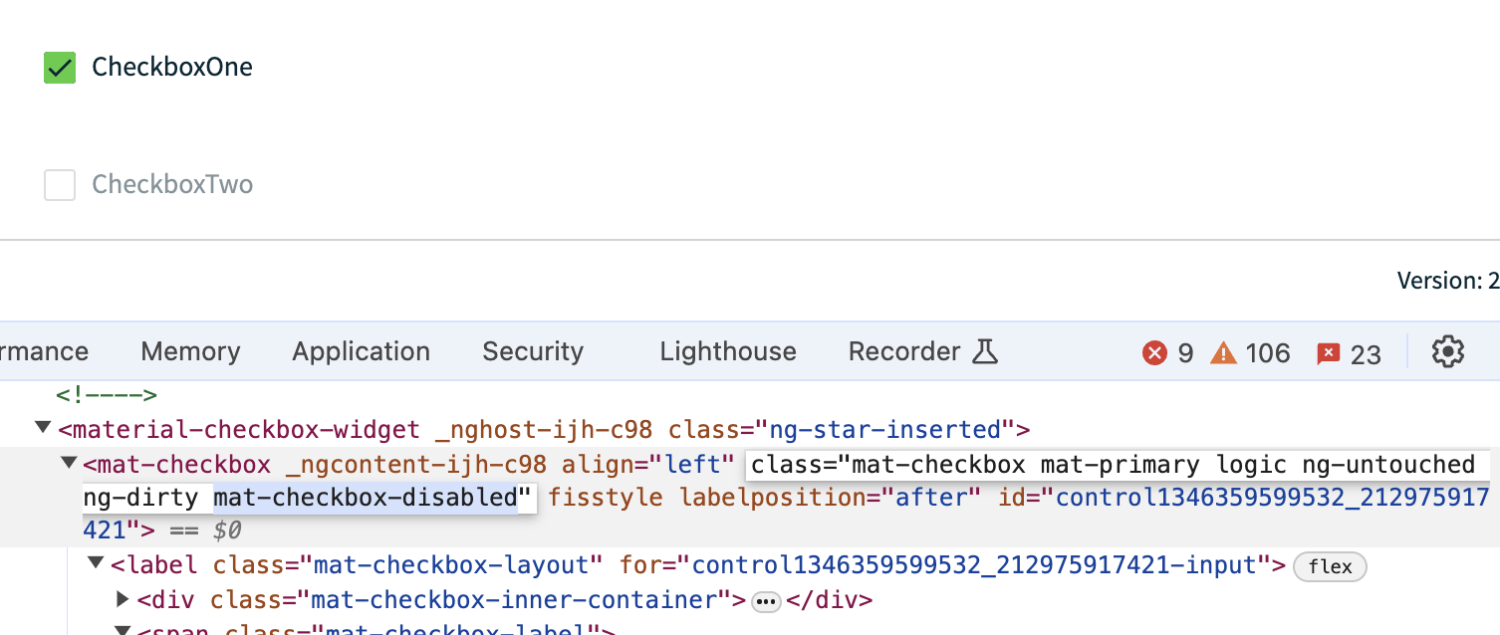
Task: Open the Application panel tab
Action: 361,351
